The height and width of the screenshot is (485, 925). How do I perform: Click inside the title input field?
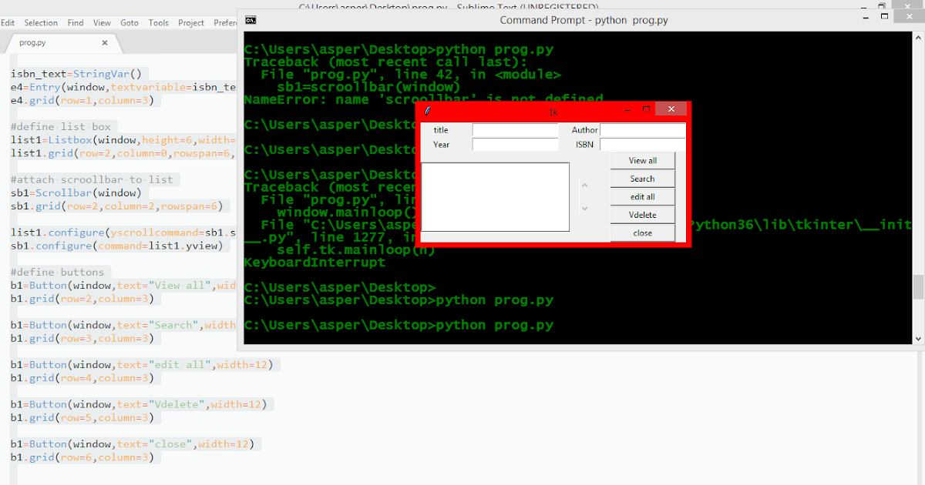515,130
